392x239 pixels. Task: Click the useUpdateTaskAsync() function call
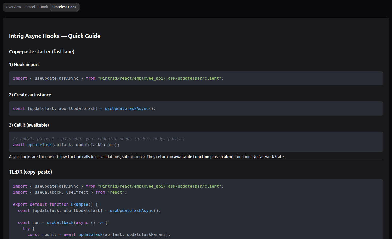pyautogui.click(x=127, y=108)
